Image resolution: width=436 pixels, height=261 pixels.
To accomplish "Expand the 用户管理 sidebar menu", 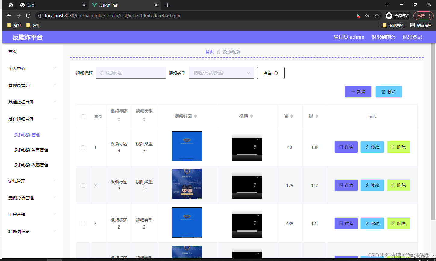I will coord(33,215).
